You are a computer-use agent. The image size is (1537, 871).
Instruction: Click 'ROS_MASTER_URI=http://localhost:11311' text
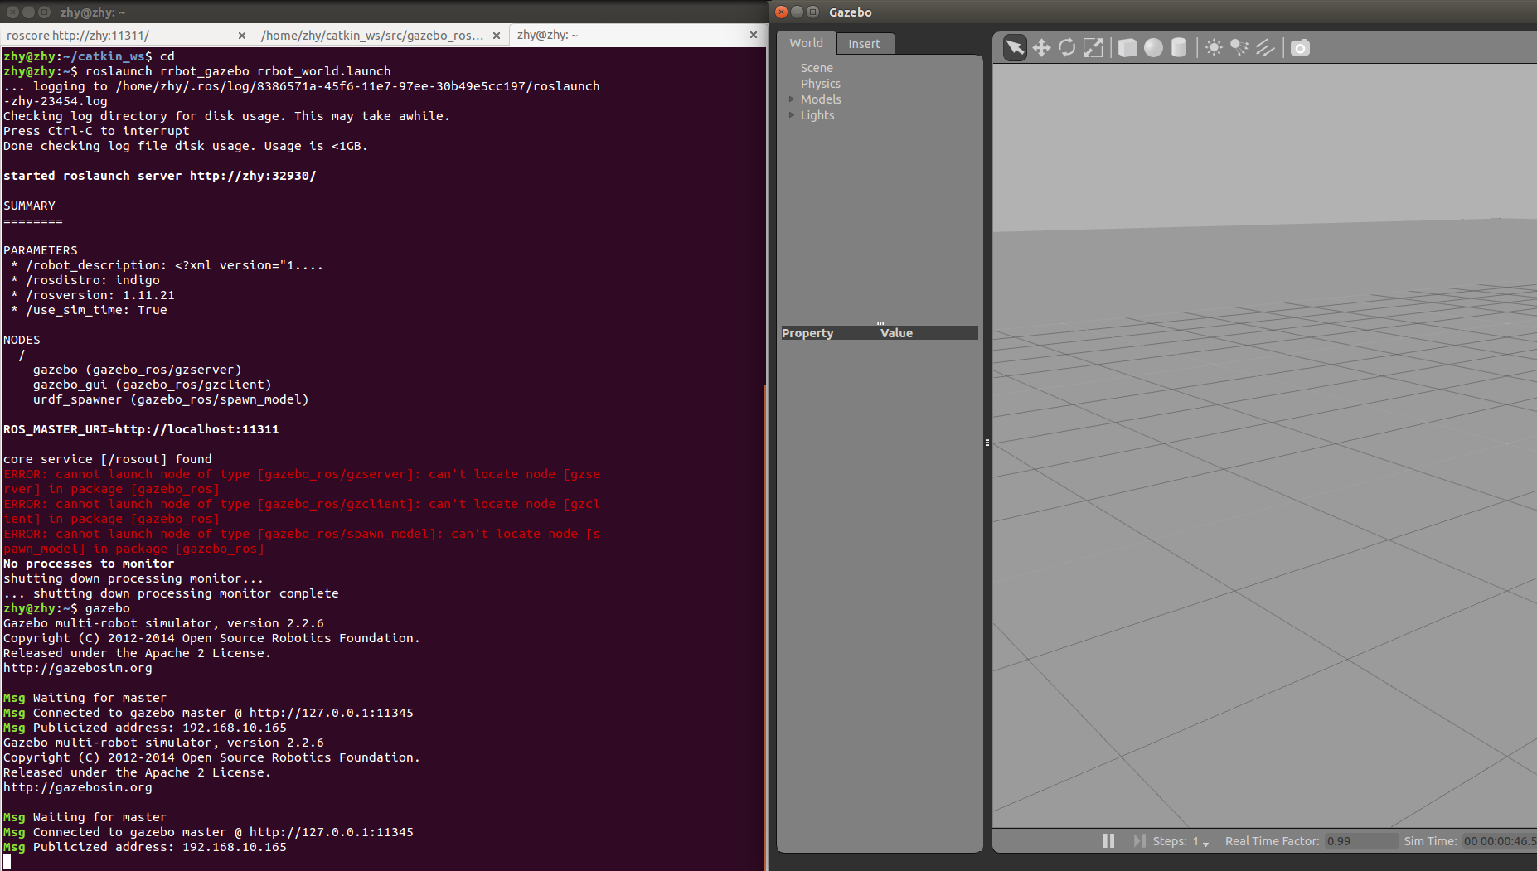[141, 429]
